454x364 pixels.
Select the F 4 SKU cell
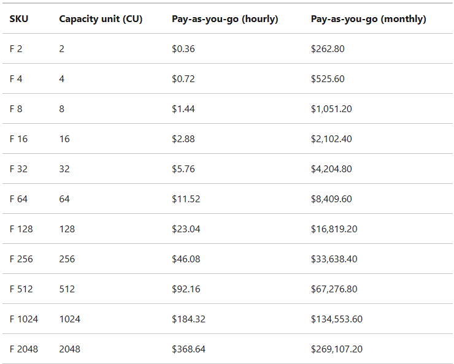(x=16, y=79)
